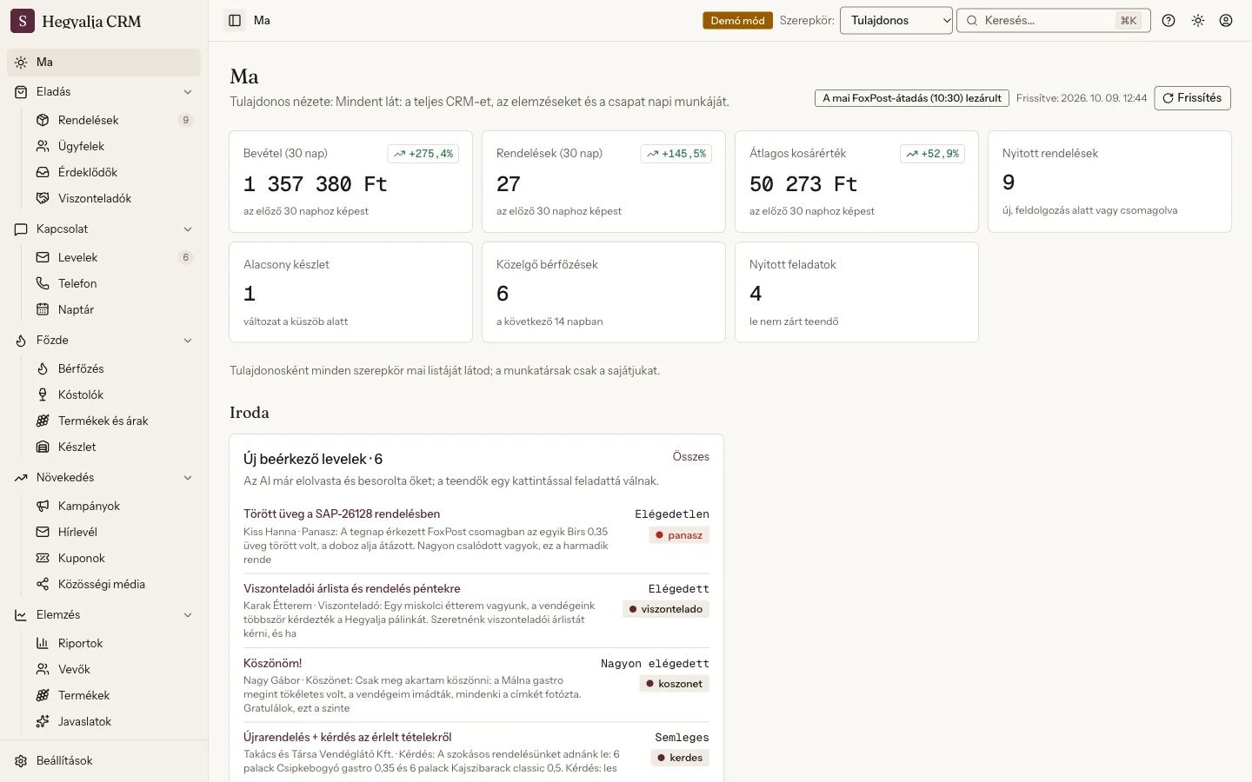Screen dimensions: 1252x782
Task: Click the Érdeklődők inbox icon
Action: [43, 172]
